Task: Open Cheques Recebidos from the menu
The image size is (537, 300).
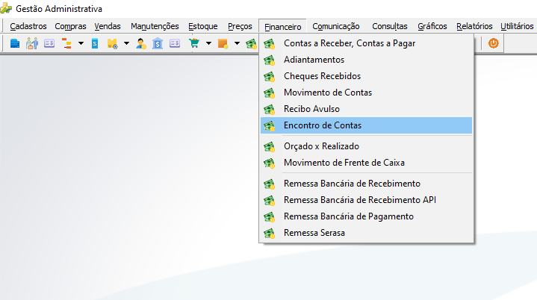Action: tap(366, 76)
